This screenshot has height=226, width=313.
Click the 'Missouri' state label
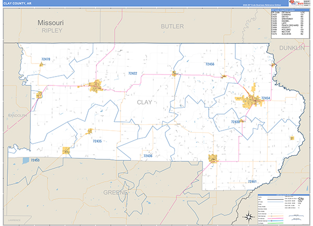click(x=51, y=23)
